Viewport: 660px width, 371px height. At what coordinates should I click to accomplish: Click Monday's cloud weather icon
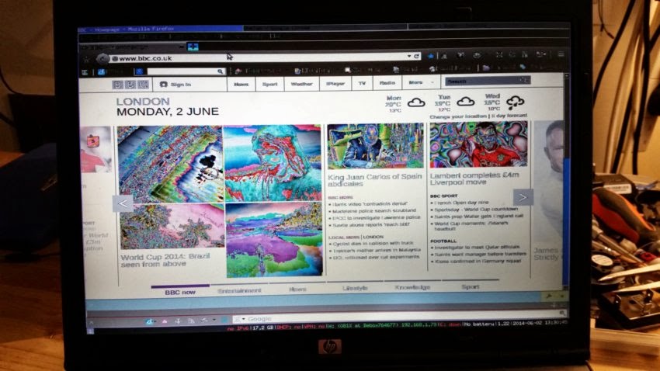(x=416, y=102)
